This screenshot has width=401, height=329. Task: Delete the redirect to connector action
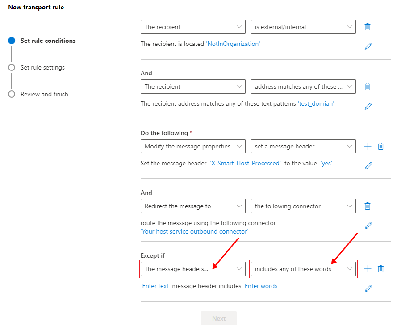click(x=368, y=206)
